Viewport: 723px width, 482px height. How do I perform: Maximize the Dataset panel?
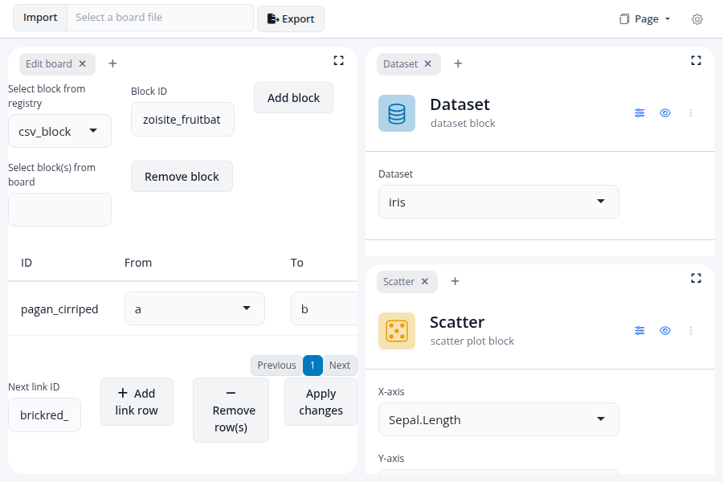(x=696, y=60)
